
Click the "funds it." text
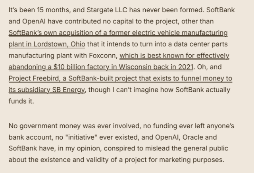pos(21,102)
